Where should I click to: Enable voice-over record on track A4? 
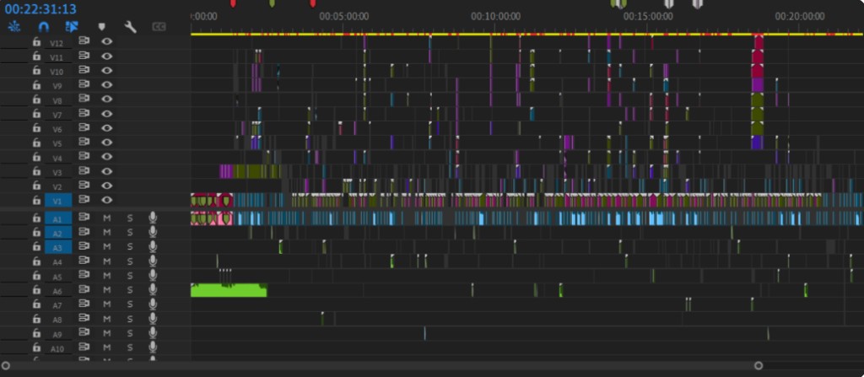[153, 261]
